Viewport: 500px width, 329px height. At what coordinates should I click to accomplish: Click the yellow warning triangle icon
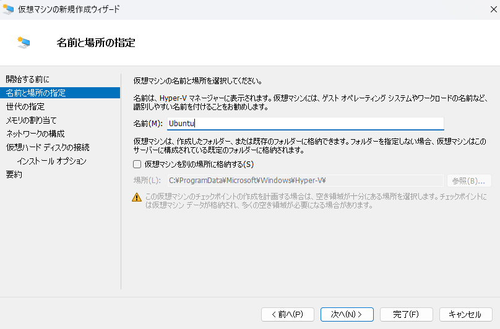(x=137, y=197)
